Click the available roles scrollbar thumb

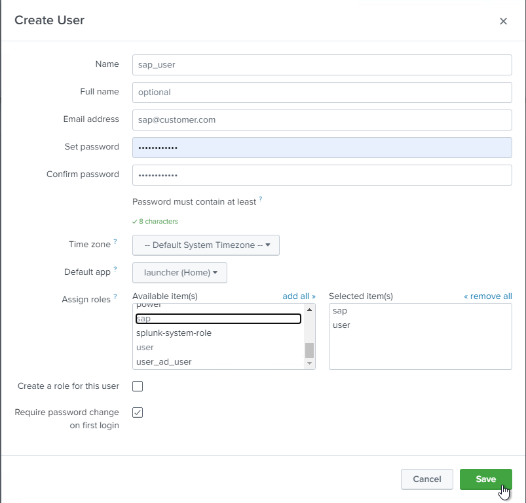(309, 350)
